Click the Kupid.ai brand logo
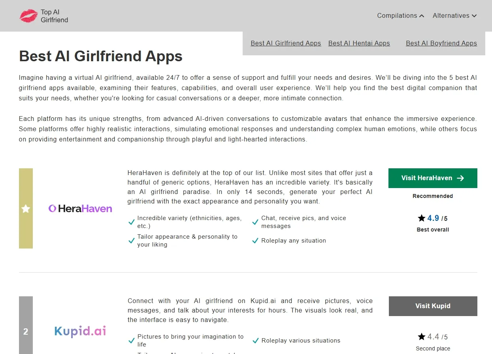The image size is (492, 354). point(80,331)
